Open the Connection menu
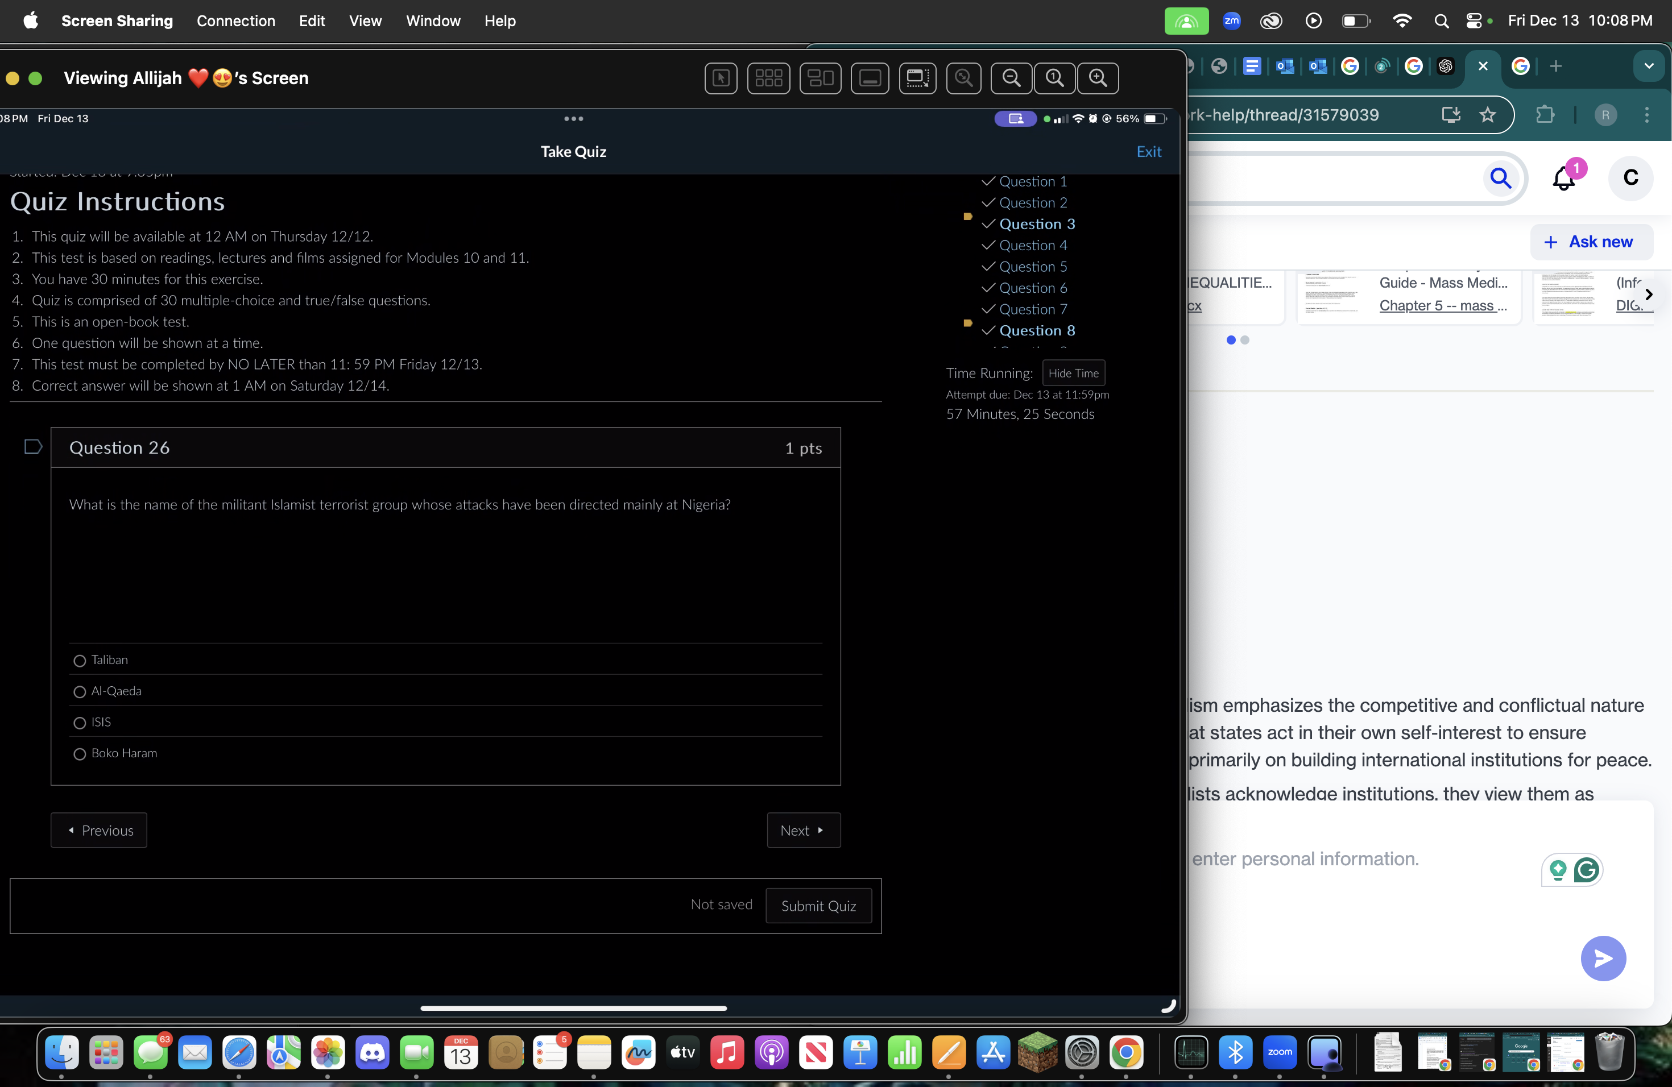Image resolution: width=1672 pixels, height=1087 pixels. coord(236,21)
